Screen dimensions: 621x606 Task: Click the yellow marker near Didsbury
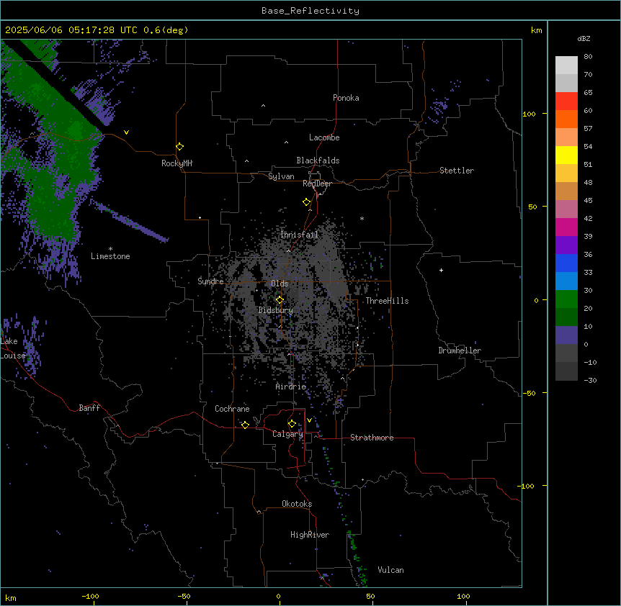tap(280, 300)
